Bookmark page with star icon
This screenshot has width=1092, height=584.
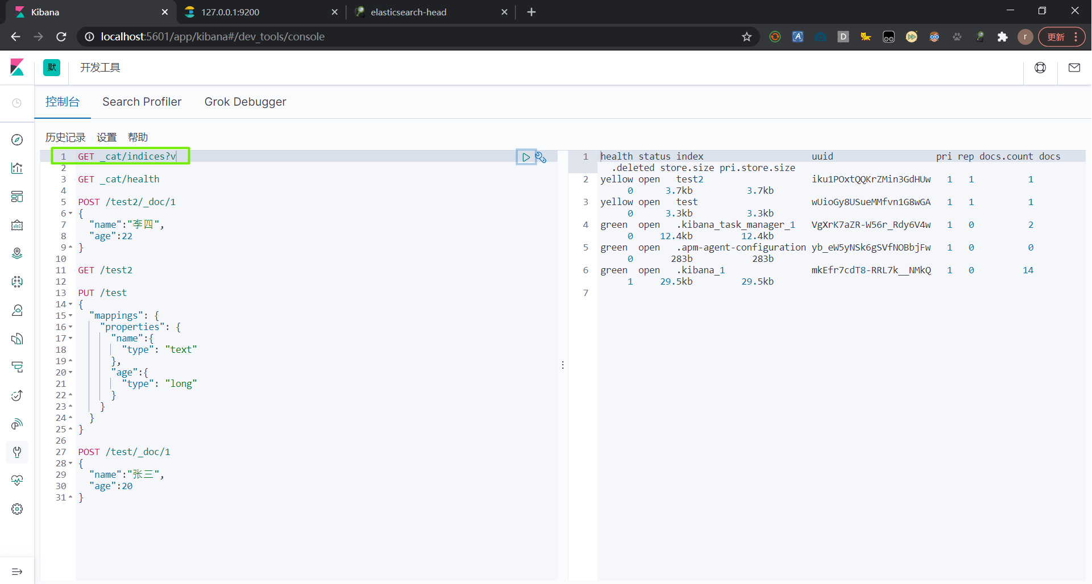(x=747, y=37)
